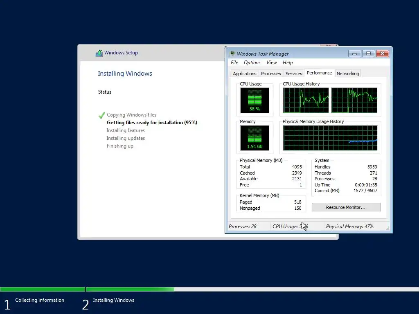Open the File menu in Task Manager
This screenshot has width=419, height=314.
tap(234, 63)
